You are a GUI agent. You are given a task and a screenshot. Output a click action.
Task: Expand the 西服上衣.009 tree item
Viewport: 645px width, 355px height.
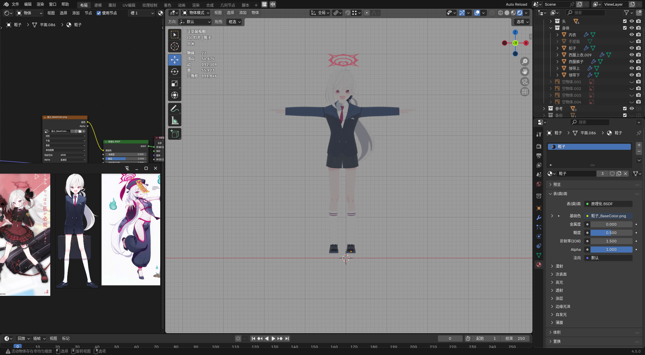tap(557, 55)
